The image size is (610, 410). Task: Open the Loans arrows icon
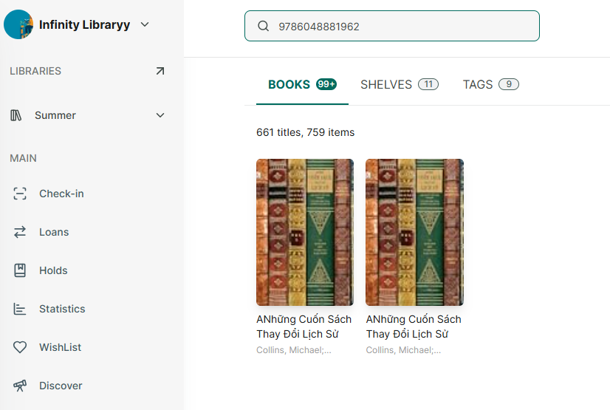[20, 232]
